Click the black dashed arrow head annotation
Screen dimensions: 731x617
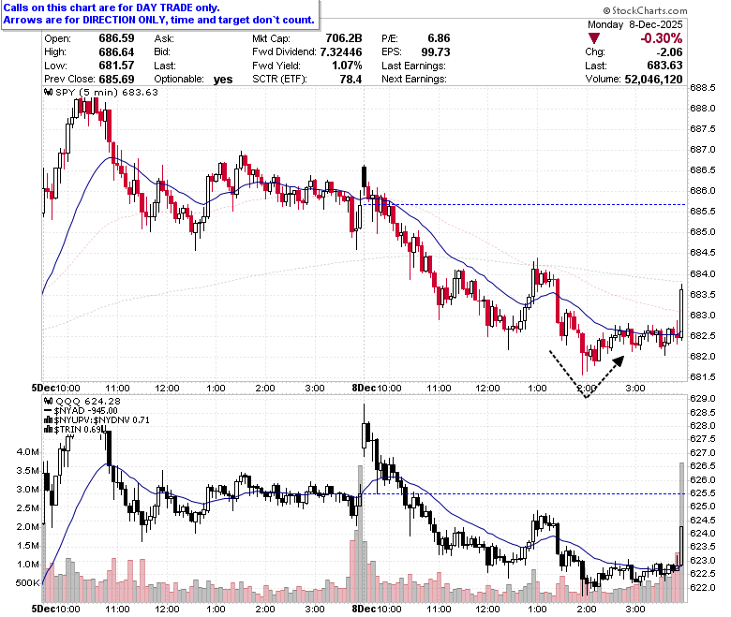pos(619,361)
